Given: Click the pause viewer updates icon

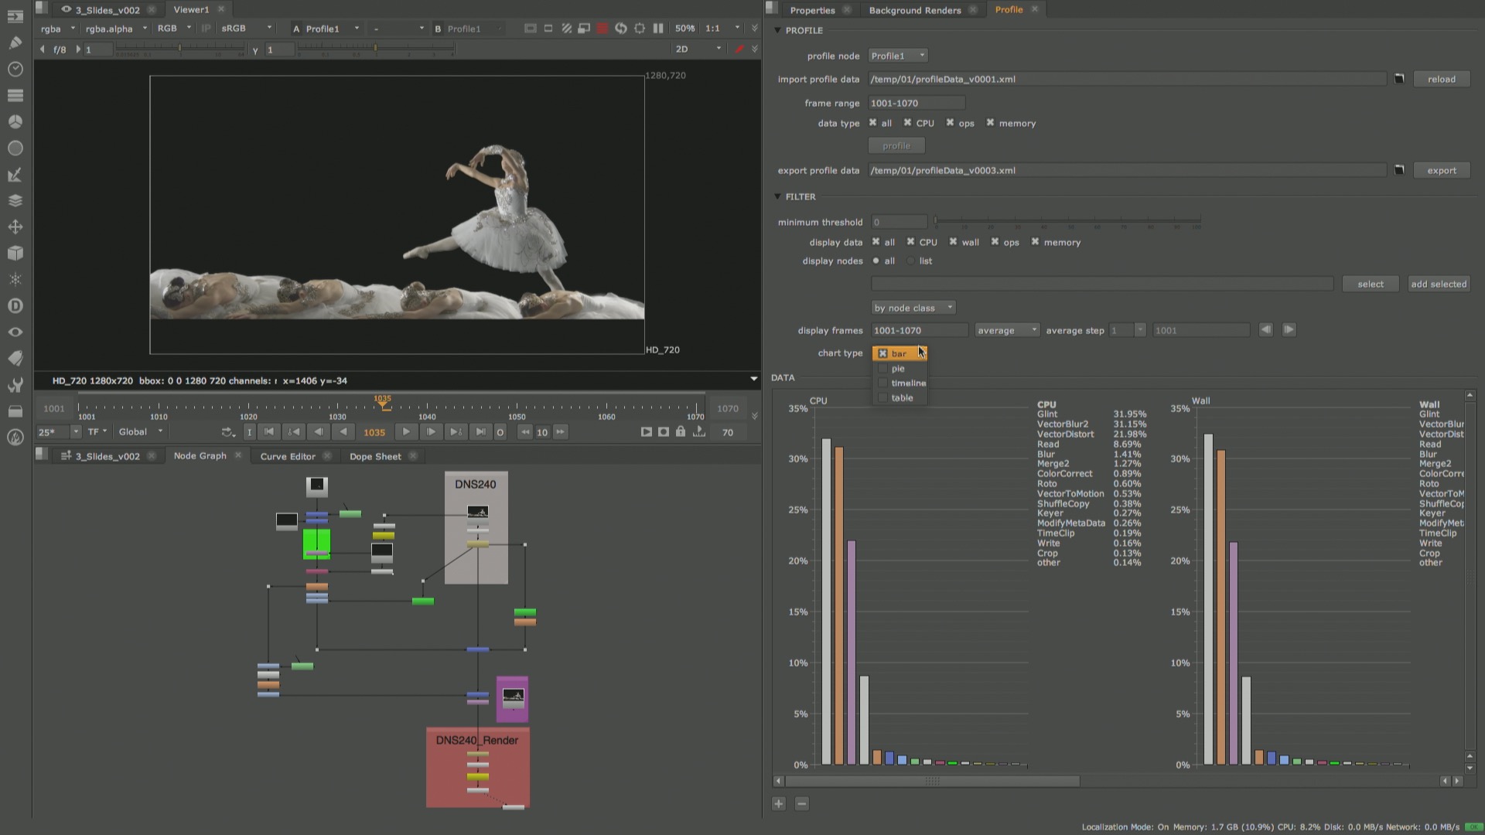Looking at the screenshot, I should tap(658, 29).
